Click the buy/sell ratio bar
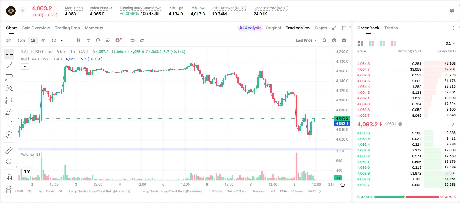The height and width of the screenshot is (203, 460). [407, 197]
